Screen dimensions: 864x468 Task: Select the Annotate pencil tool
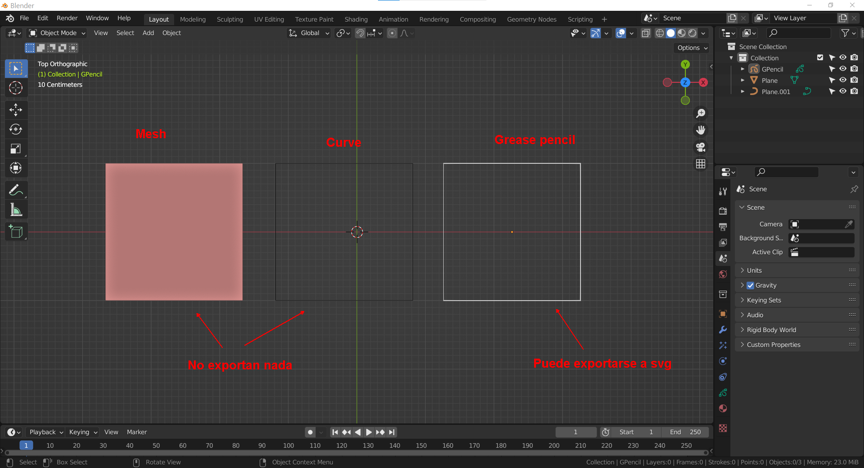pyautogui.click(x=16, y=190)
